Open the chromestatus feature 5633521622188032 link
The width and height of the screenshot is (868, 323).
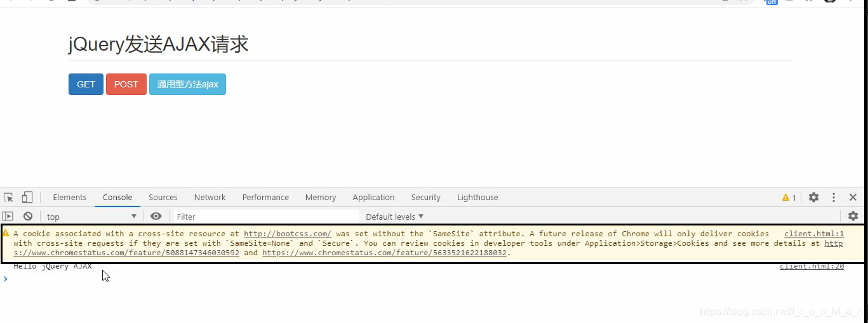coord(384,253)
